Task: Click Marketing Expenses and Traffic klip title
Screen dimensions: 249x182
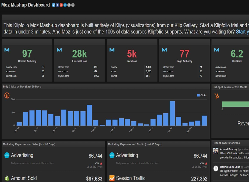Action: pos(135,144)
